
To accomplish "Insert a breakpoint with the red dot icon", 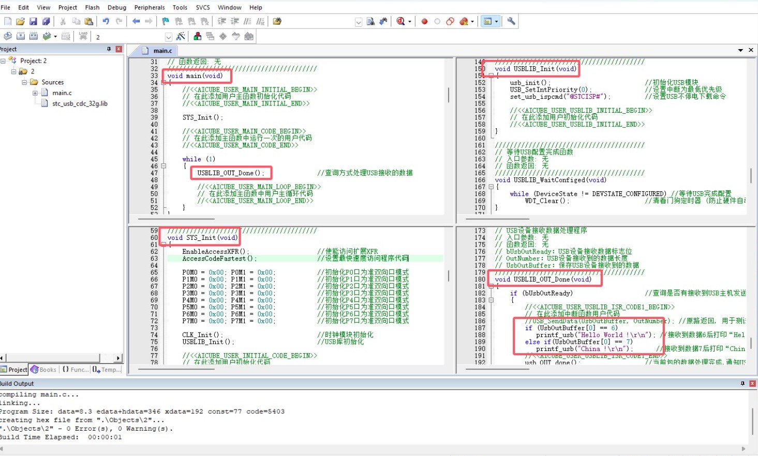I will pos(424,21).
